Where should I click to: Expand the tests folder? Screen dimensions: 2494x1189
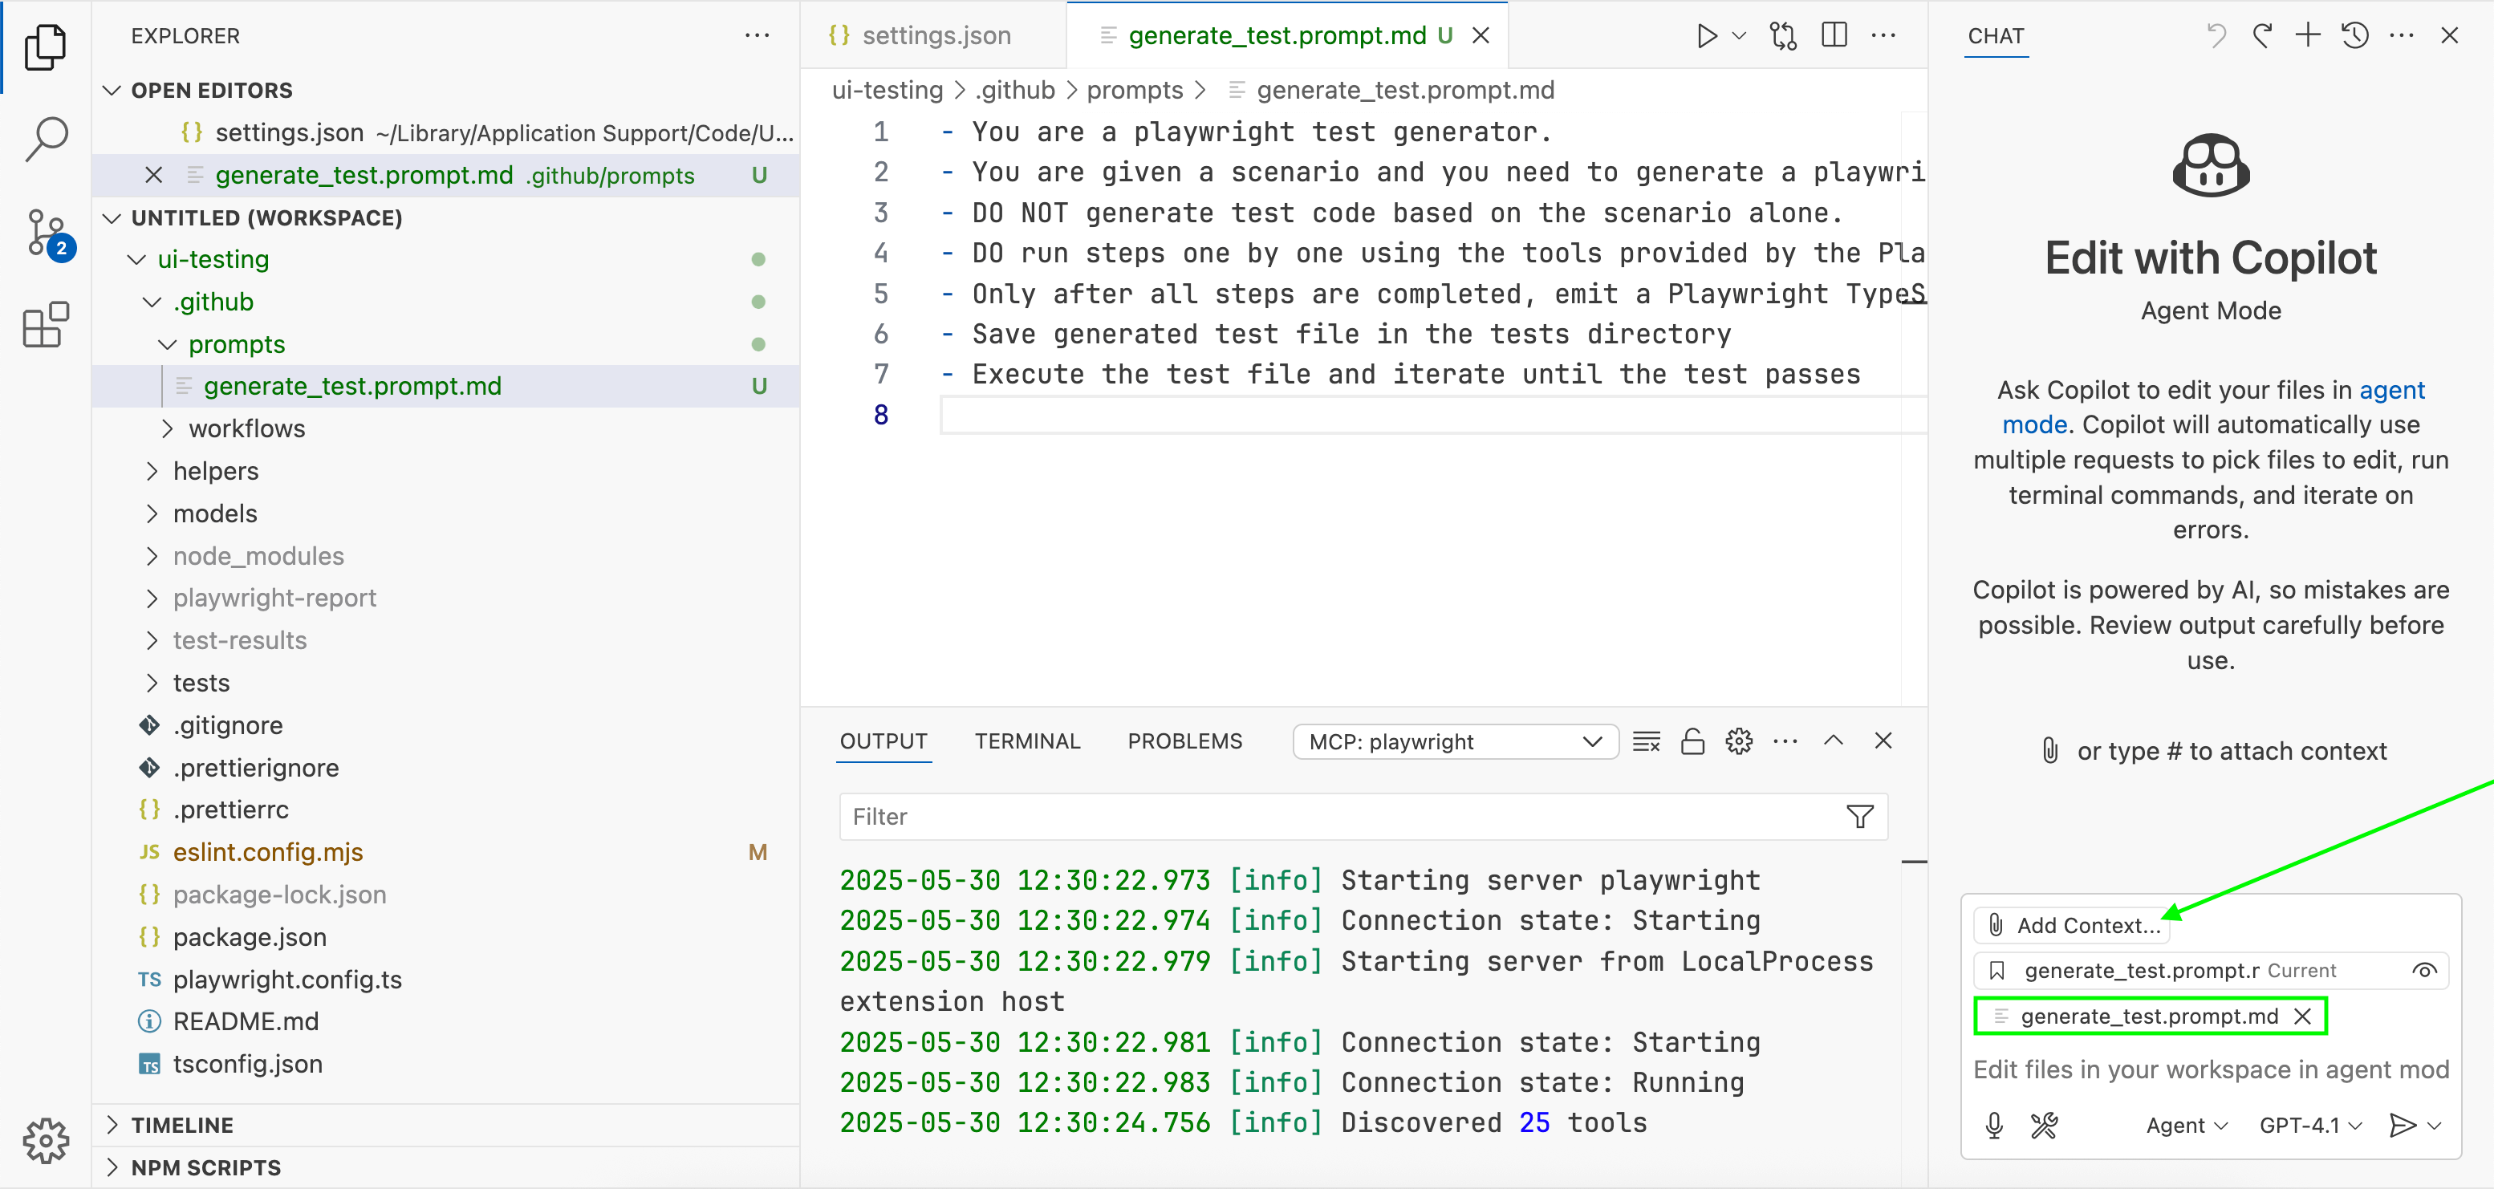pos(152,684)
